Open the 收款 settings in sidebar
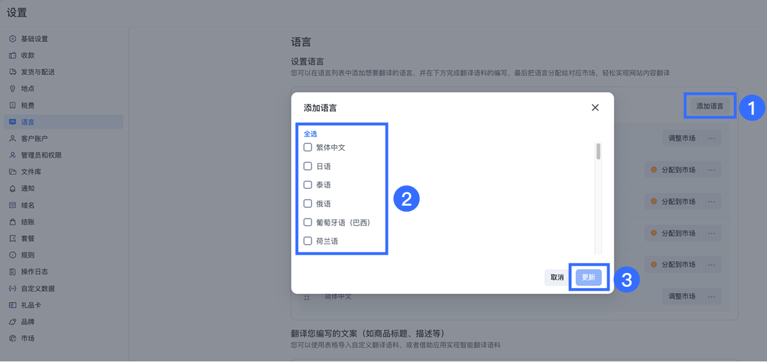This screenshot has height=362, width=767. tap(29, 55)
